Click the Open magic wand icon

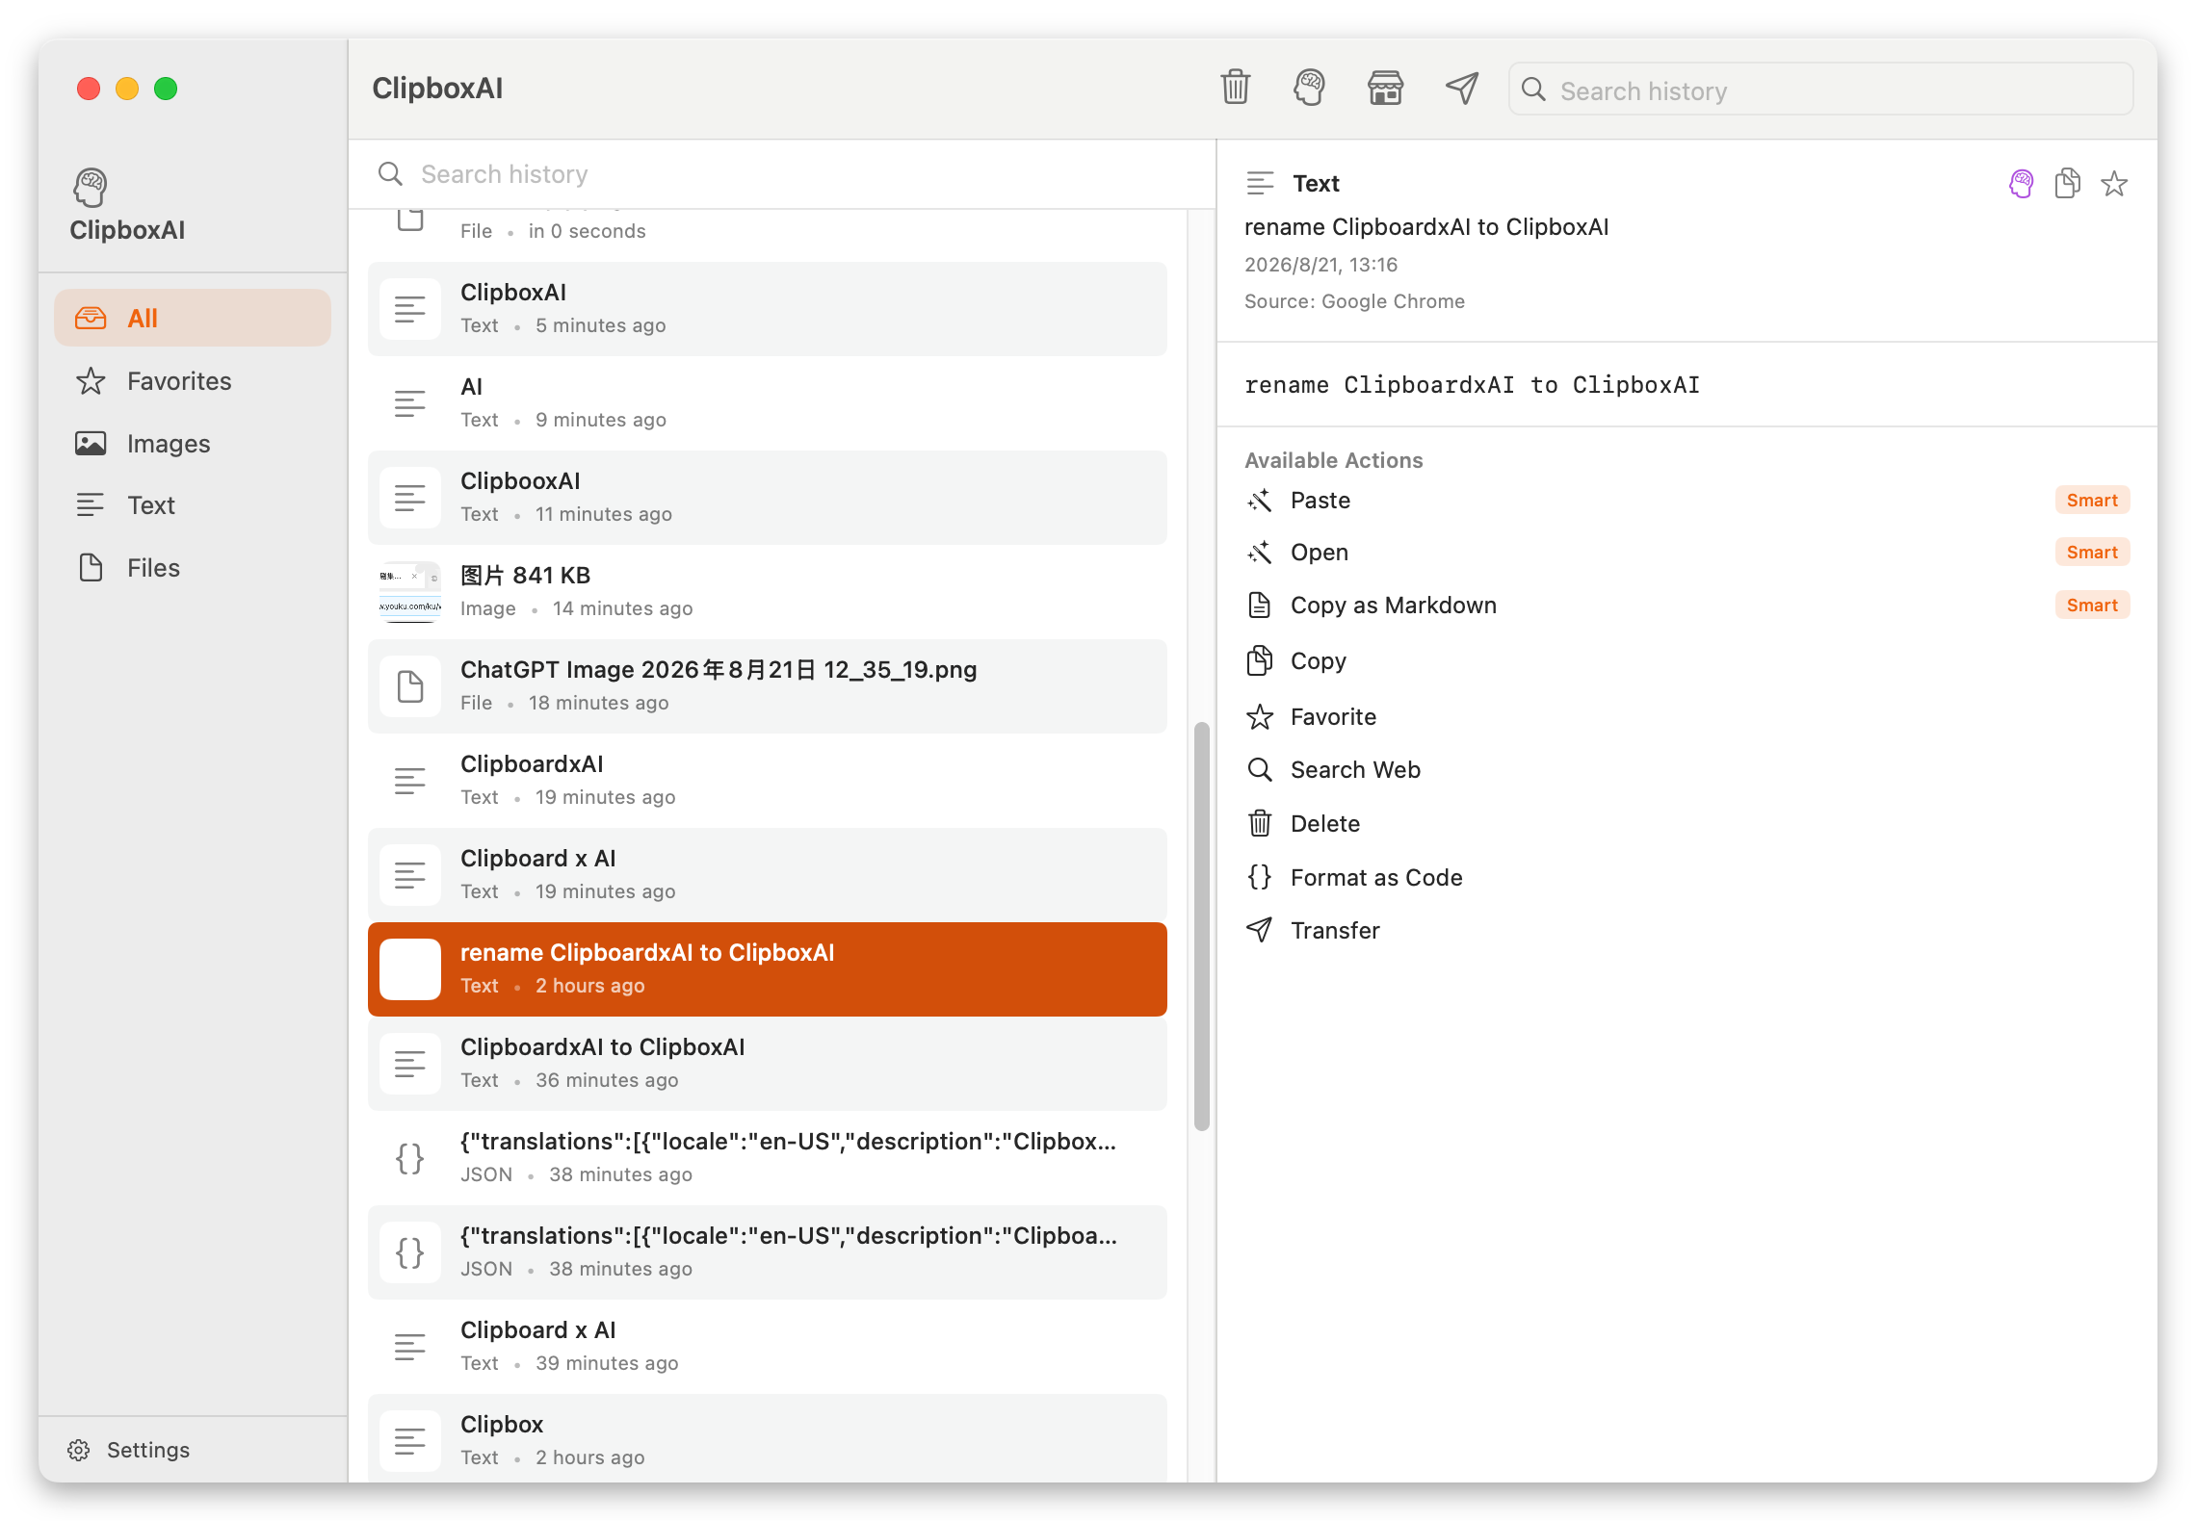point(1260,552)
